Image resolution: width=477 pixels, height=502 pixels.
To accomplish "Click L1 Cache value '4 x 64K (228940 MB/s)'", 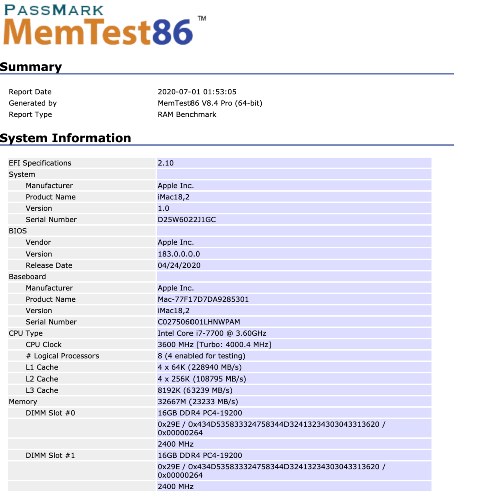I will 200,367.
